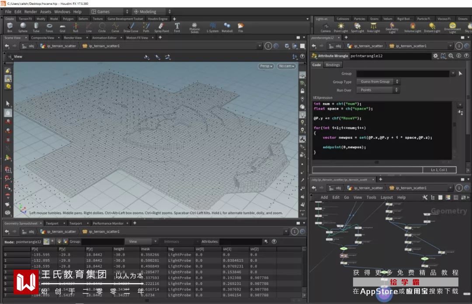This screenshot has width=472, height=304.
Task: Add the Environment Light from the shelf
Action: (452, 28)
